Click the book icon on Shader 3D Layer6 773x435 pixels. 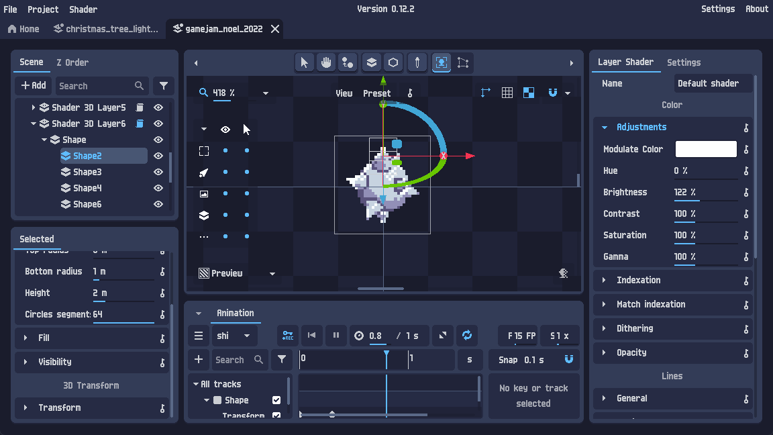click(140, 124)
